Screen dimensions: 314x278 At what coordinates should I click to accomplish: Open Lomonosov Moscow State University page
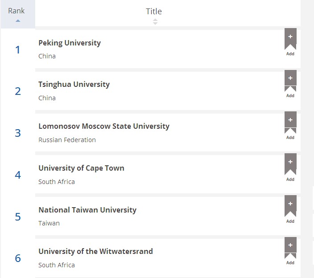(104, 126)
